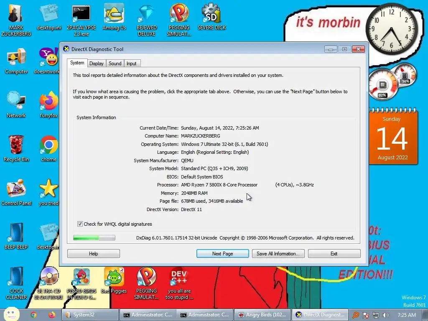
Task: Click the magnifier tray icon
Action: point(355,315)
